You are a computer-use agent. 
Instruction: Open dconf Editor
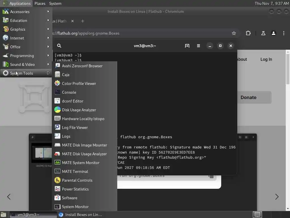(x=84, y=101)
